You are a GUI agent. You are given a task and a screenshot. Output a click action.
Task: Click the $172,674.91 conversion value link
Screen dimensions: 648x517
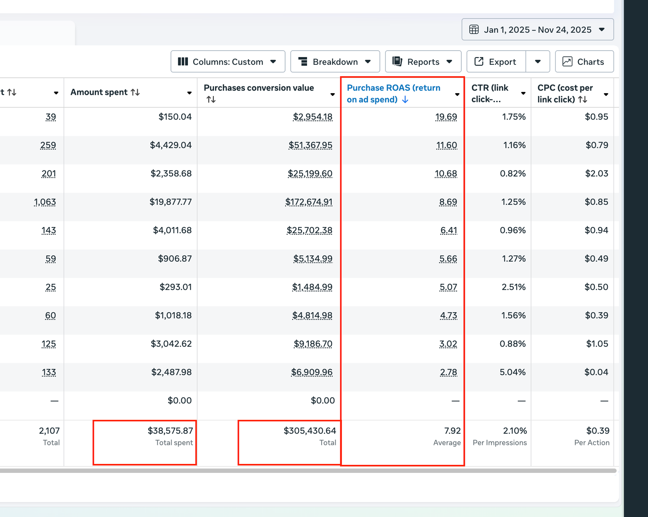point(309,202)
